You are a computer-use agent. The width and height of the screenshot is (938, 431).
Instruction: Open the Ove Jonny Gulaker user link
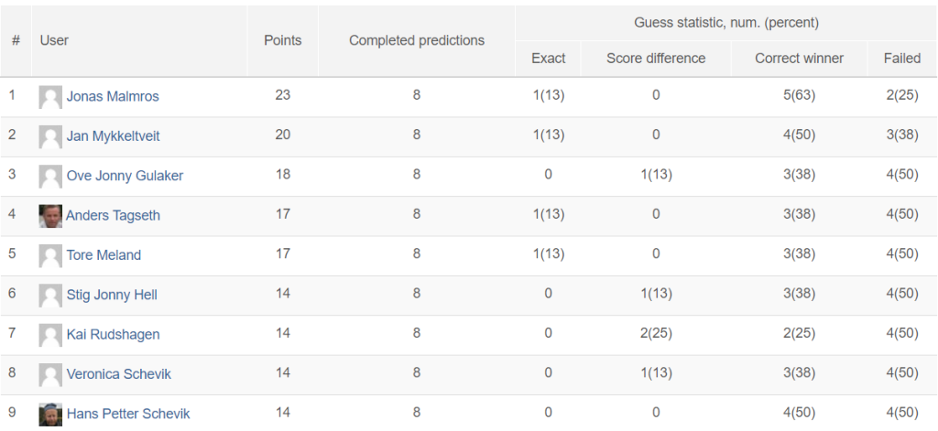[125, 176]
